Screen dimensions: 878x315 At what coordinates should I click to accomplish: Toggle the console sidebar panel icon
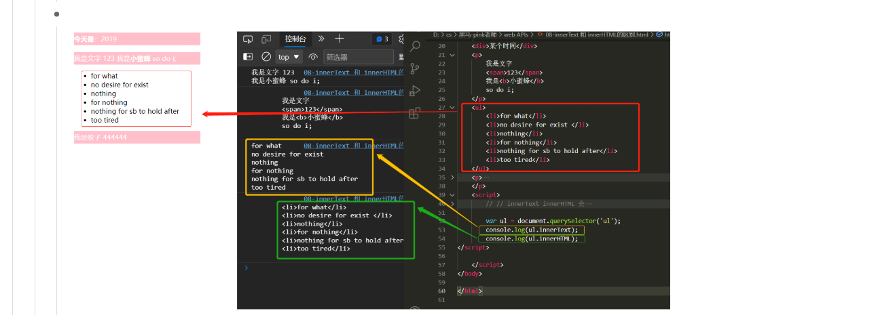[248, 57]
